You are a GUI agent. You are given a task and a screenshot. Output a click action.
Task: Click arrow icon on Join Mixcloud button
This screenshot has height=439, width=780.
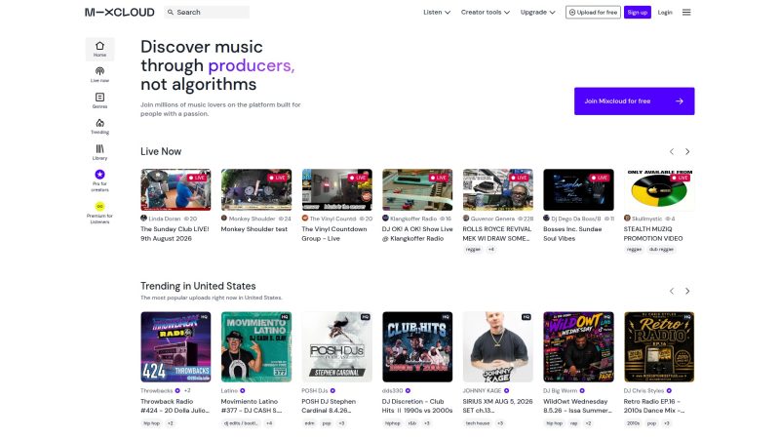click(679, 101)
